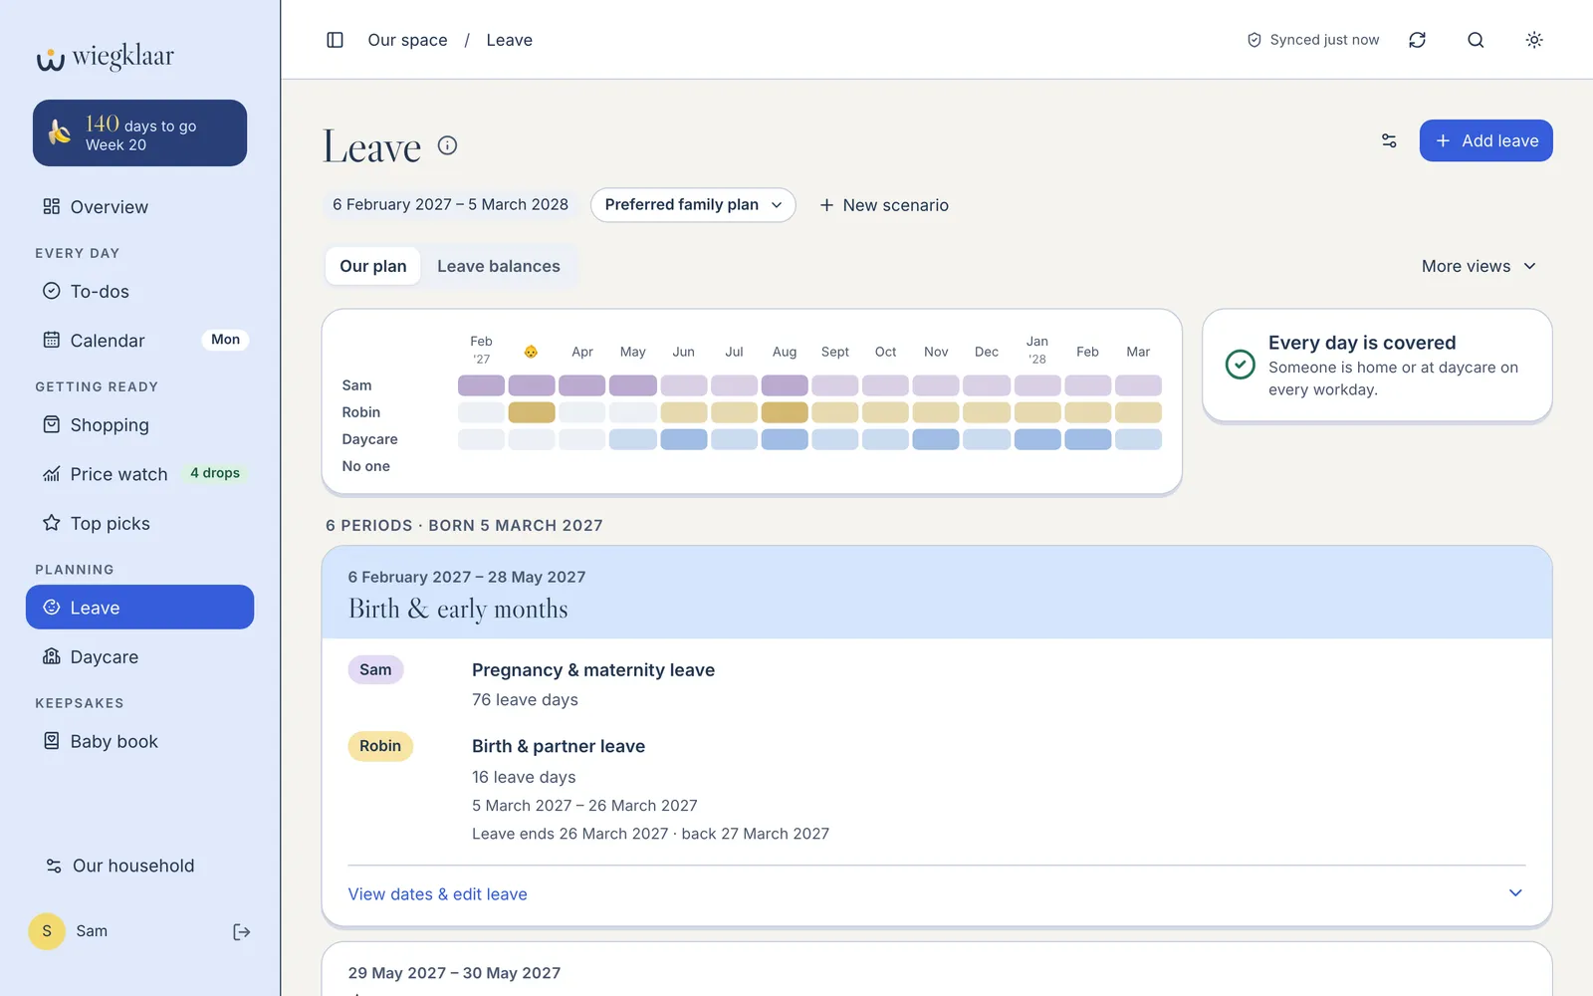Open To-dos in sidebar
The image size is (1593, 996).
(139, 292)
